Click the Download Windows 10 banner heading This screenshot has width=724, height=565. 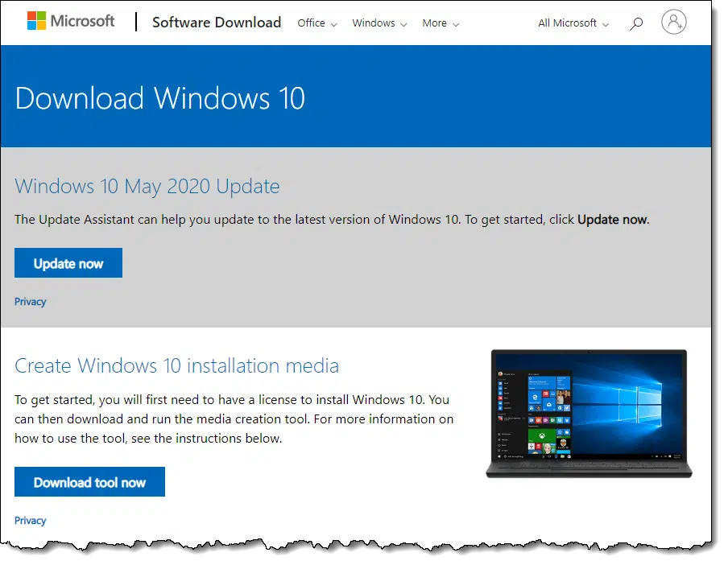click(x=159, y=98)
